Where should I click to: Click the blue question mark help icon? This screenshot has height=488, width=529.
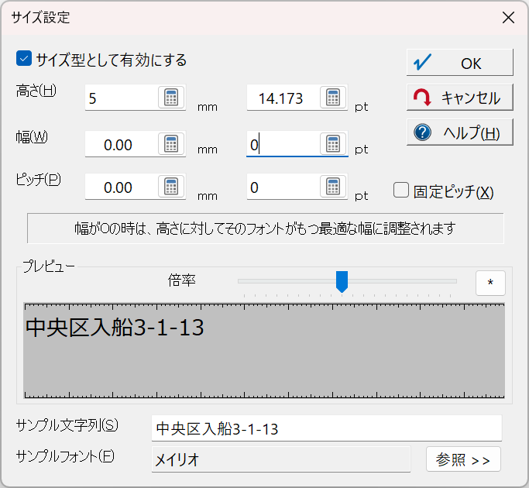(x=422, y=132)
